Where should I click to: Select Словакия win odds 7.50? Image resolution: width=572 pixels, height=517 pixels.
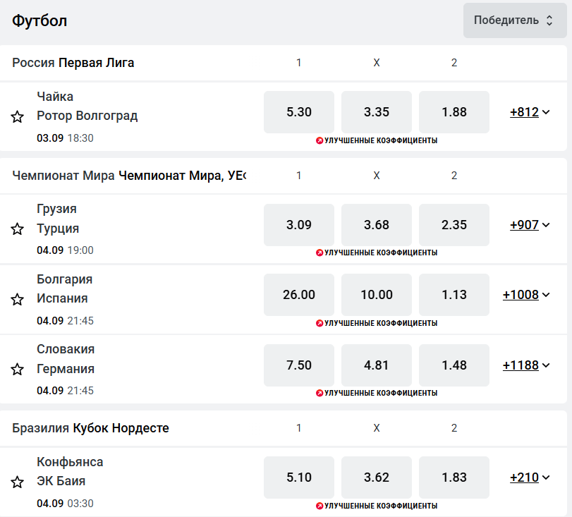pyautogui.click(x=299, y=365)
